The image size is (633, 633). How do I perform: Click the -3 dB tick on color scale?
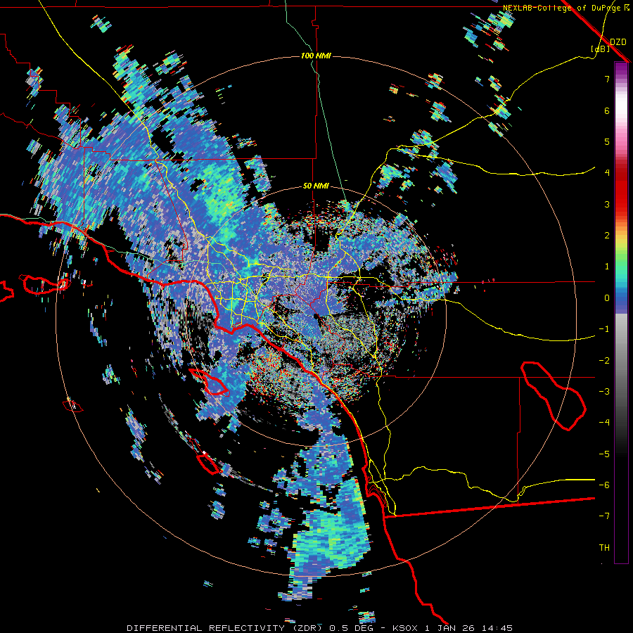tap(604, 392)
